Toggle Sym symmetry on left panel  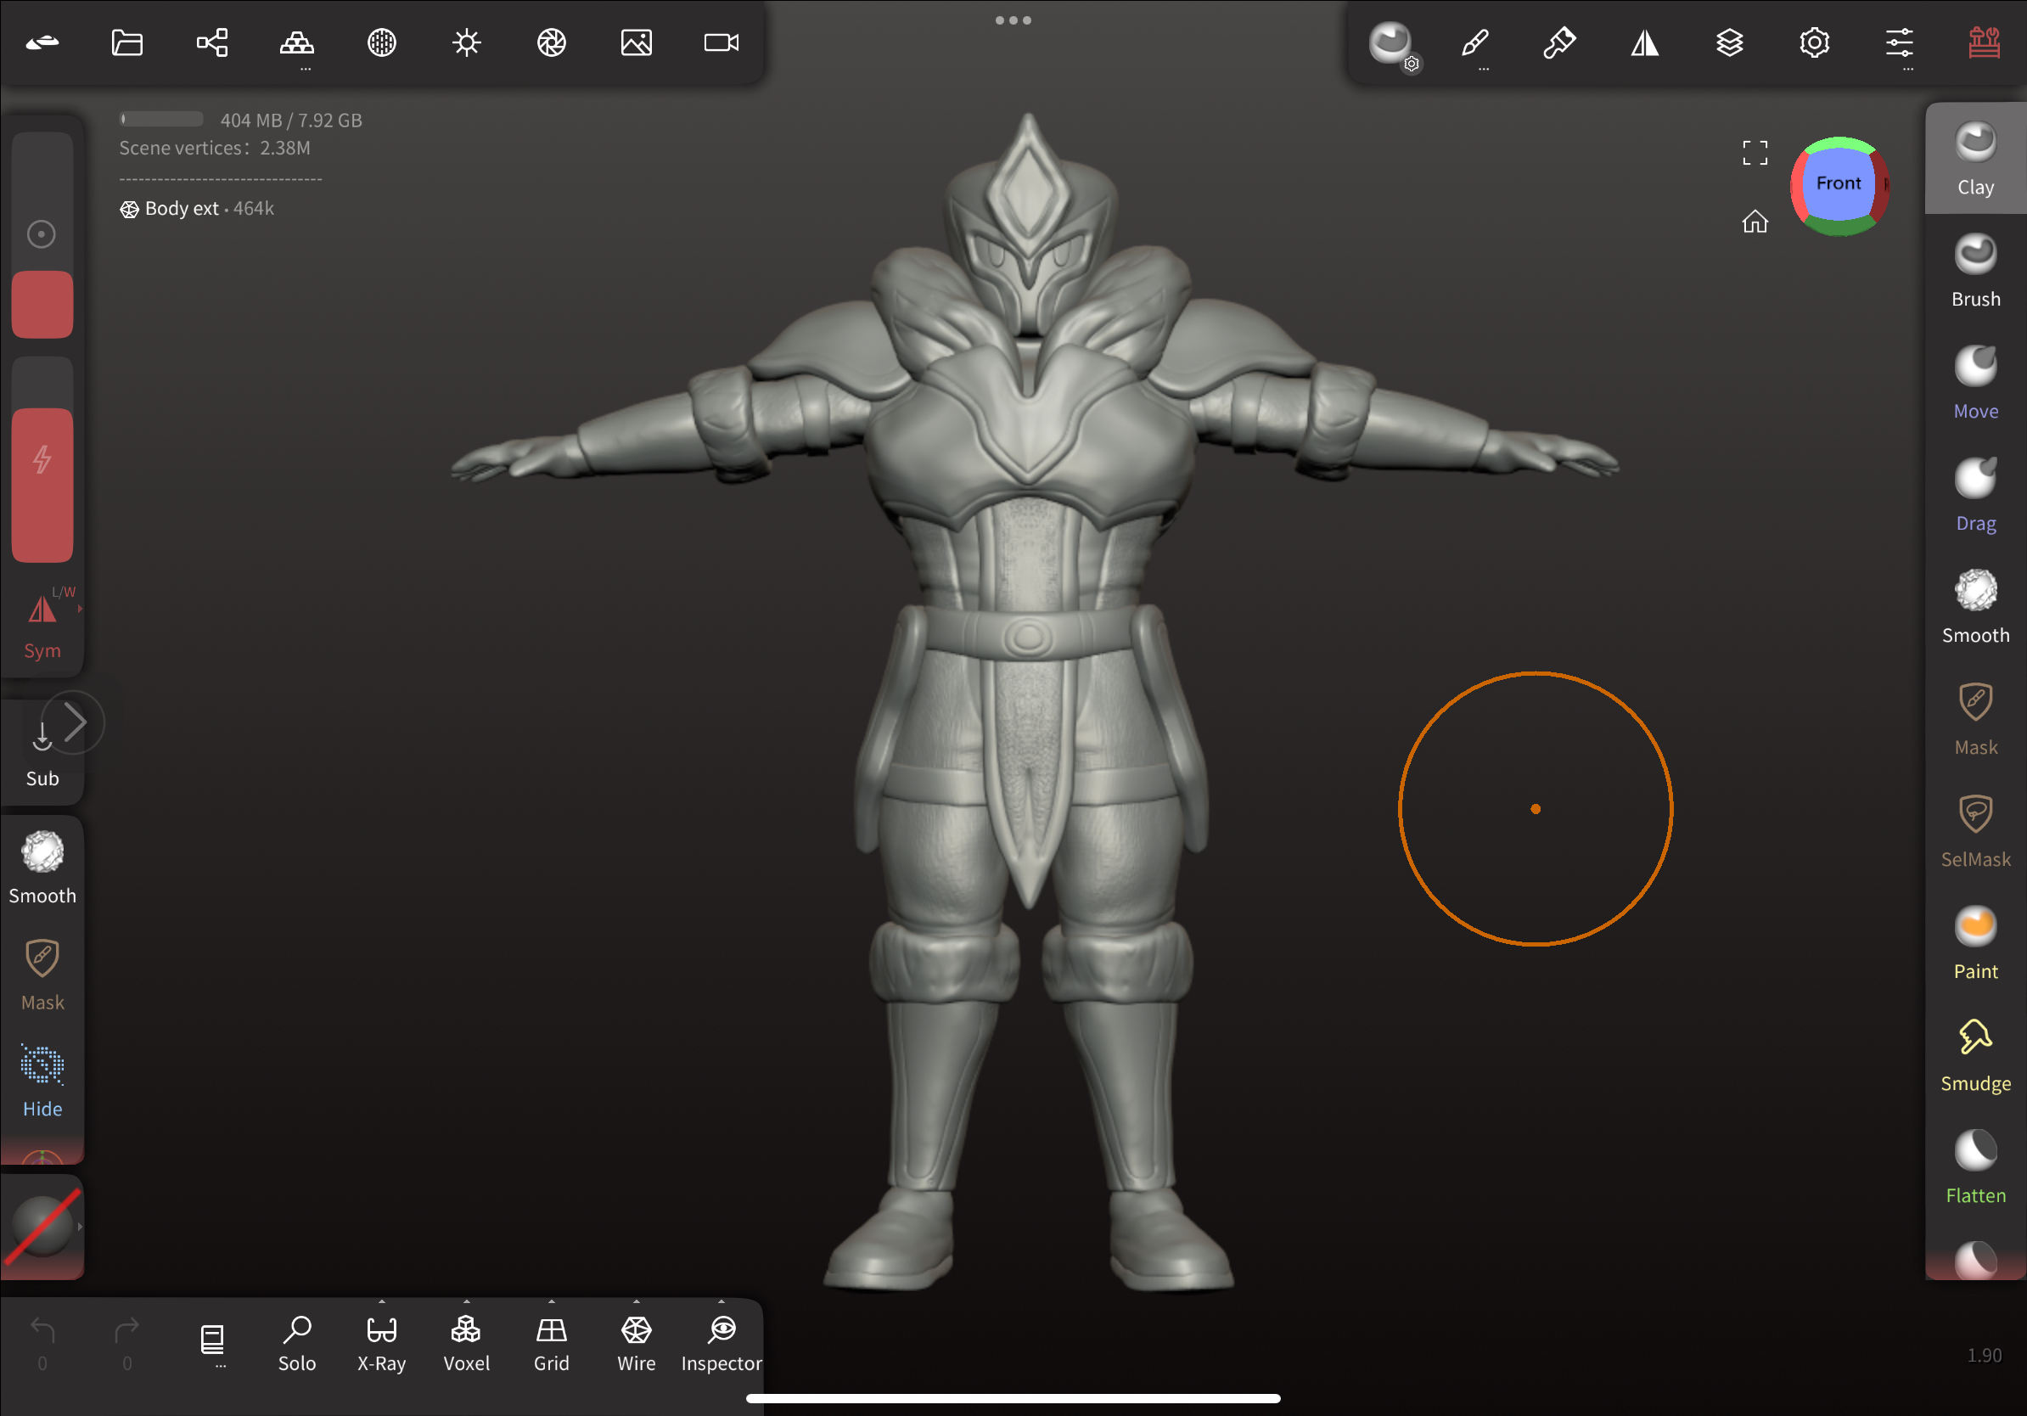[42, 624]
